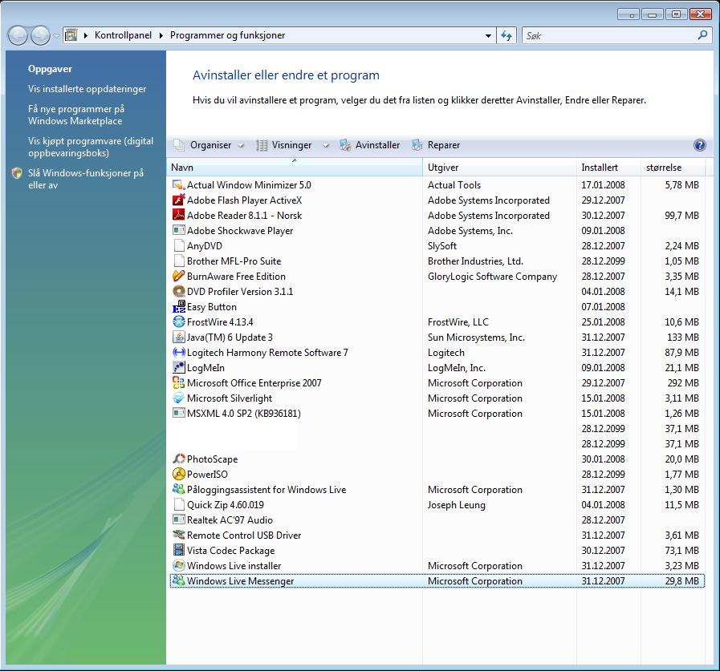The height and width of the screenshot is (671, 720).
Task: Click Programmer og funksjoner breadcrumb
Action: point(227,35)
